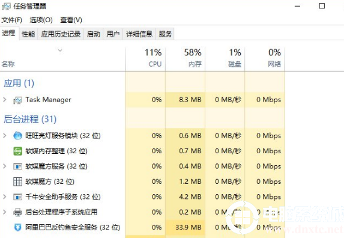The image size is (344, 238).
Task: Click the printer icon for 后台处理程序子系统应用
Action: (x=17, y=212)
